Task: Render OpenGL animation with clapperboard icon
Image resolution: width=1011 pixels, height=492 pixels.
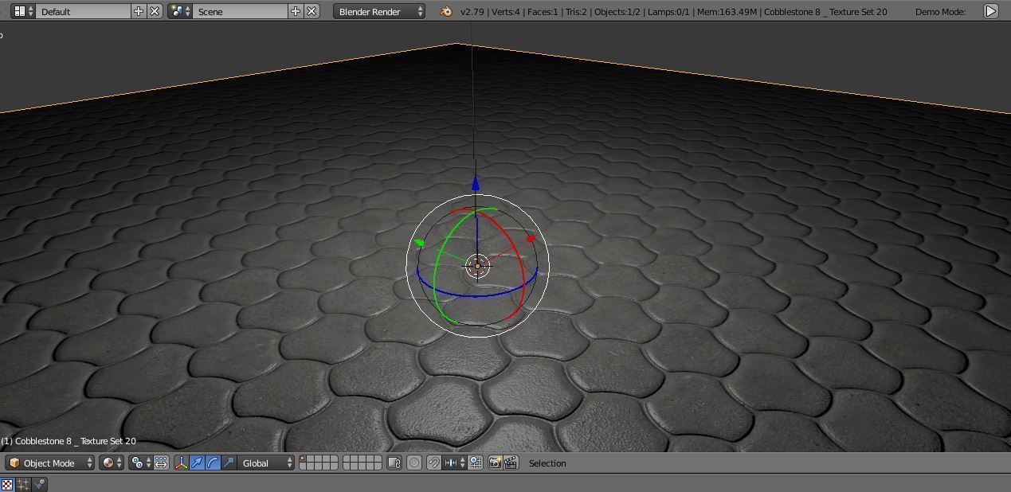Action: click(x=511, y=463)
